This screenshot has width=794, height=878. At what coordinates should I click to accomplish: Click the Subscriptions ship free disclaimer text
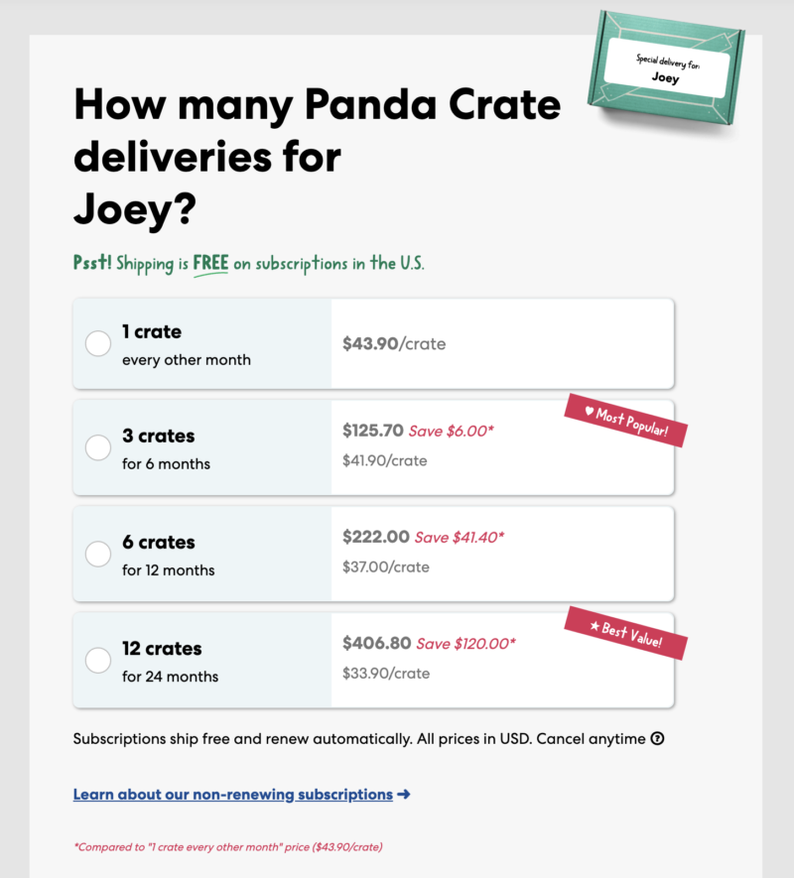pyautogui.click(x=357, y=738)
